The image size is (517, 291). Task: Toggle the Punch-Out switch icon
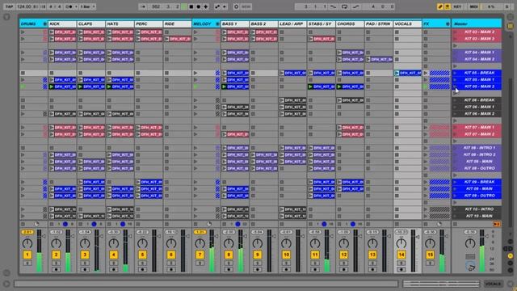(355, 6)
